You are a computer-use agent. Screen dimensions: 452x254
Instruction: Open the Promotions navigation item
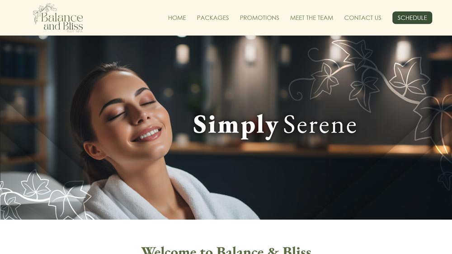259,18
